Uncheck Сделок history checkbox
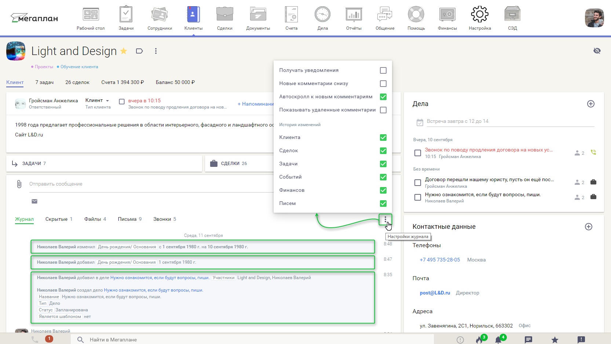Image resolution: width=611 pixels, height=344 pixels. tap(383, 151)
